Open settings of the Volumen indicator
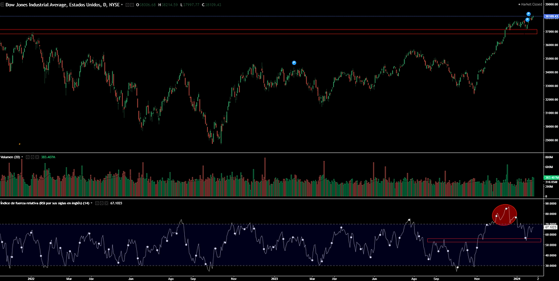The image size is (559, 281). (33, 157)
